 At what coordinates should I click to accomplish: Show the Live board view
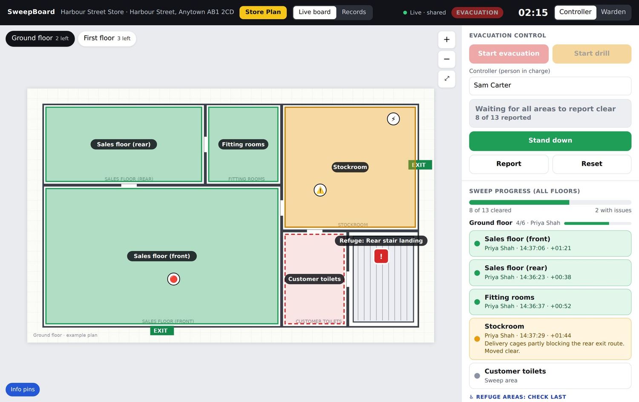pos(314,12)
